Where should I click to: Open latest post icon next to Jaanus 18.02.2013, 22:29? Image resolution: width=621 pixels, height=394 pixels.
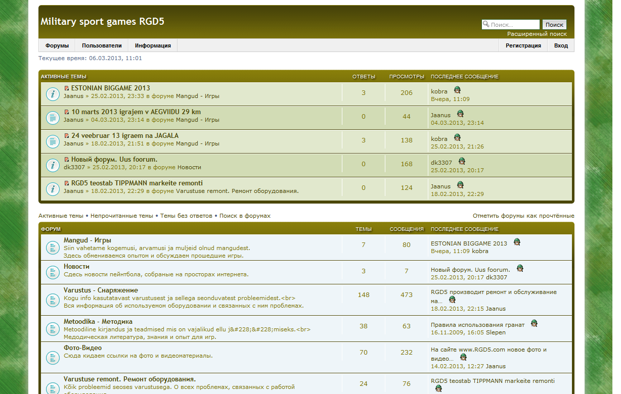[460, 185]
